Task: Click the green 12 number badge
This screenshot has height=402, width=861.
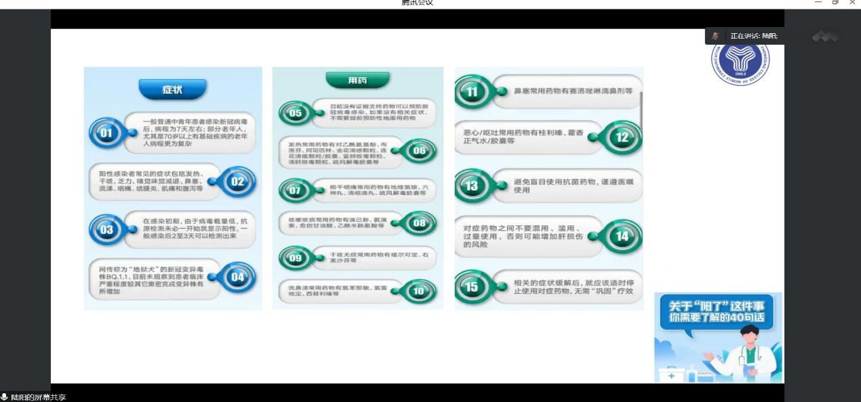Action: [622, 137]
